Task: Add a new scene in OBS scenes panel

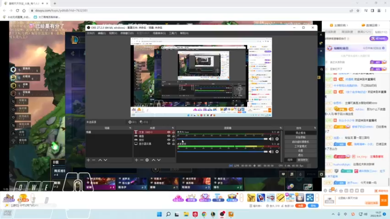Action: tap(88, 160)
